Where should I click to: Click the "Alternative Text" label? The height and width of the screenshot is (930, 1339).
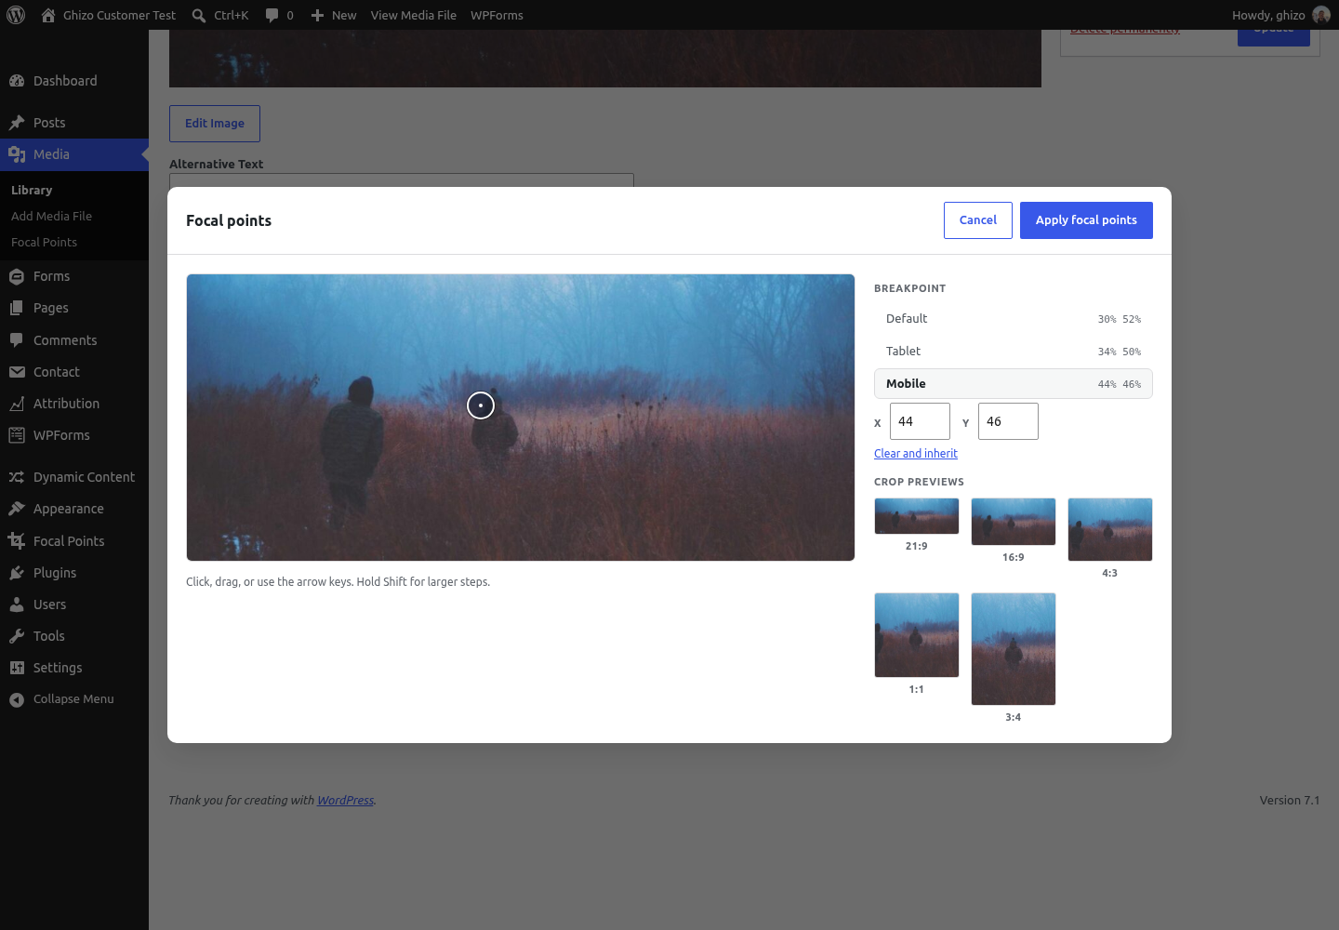pos(216,164)
